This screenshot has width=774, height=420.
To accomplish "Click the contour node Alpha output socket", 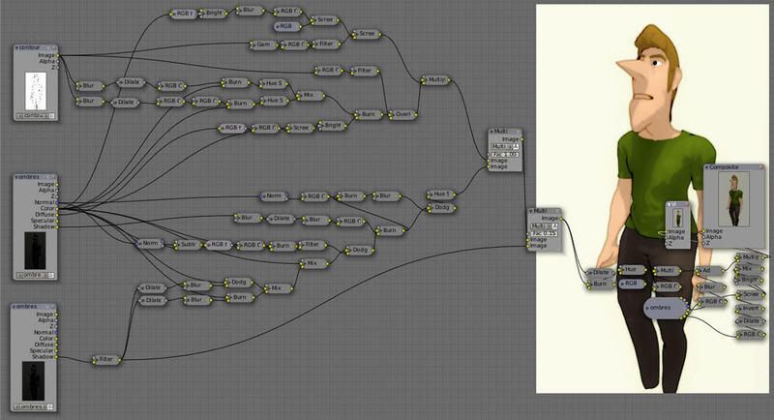I will (x=57, y=61).
